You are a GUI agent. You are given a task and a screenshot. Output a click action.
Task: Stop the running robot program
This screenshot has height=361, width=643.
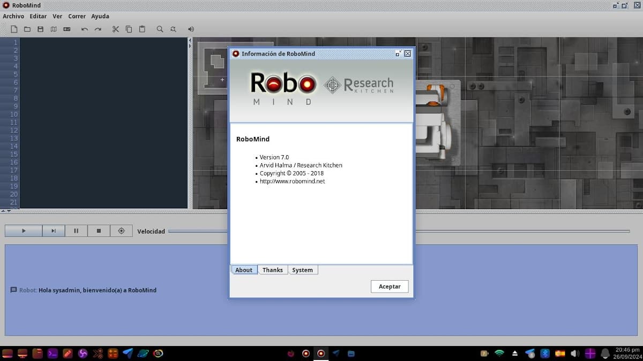99,231
